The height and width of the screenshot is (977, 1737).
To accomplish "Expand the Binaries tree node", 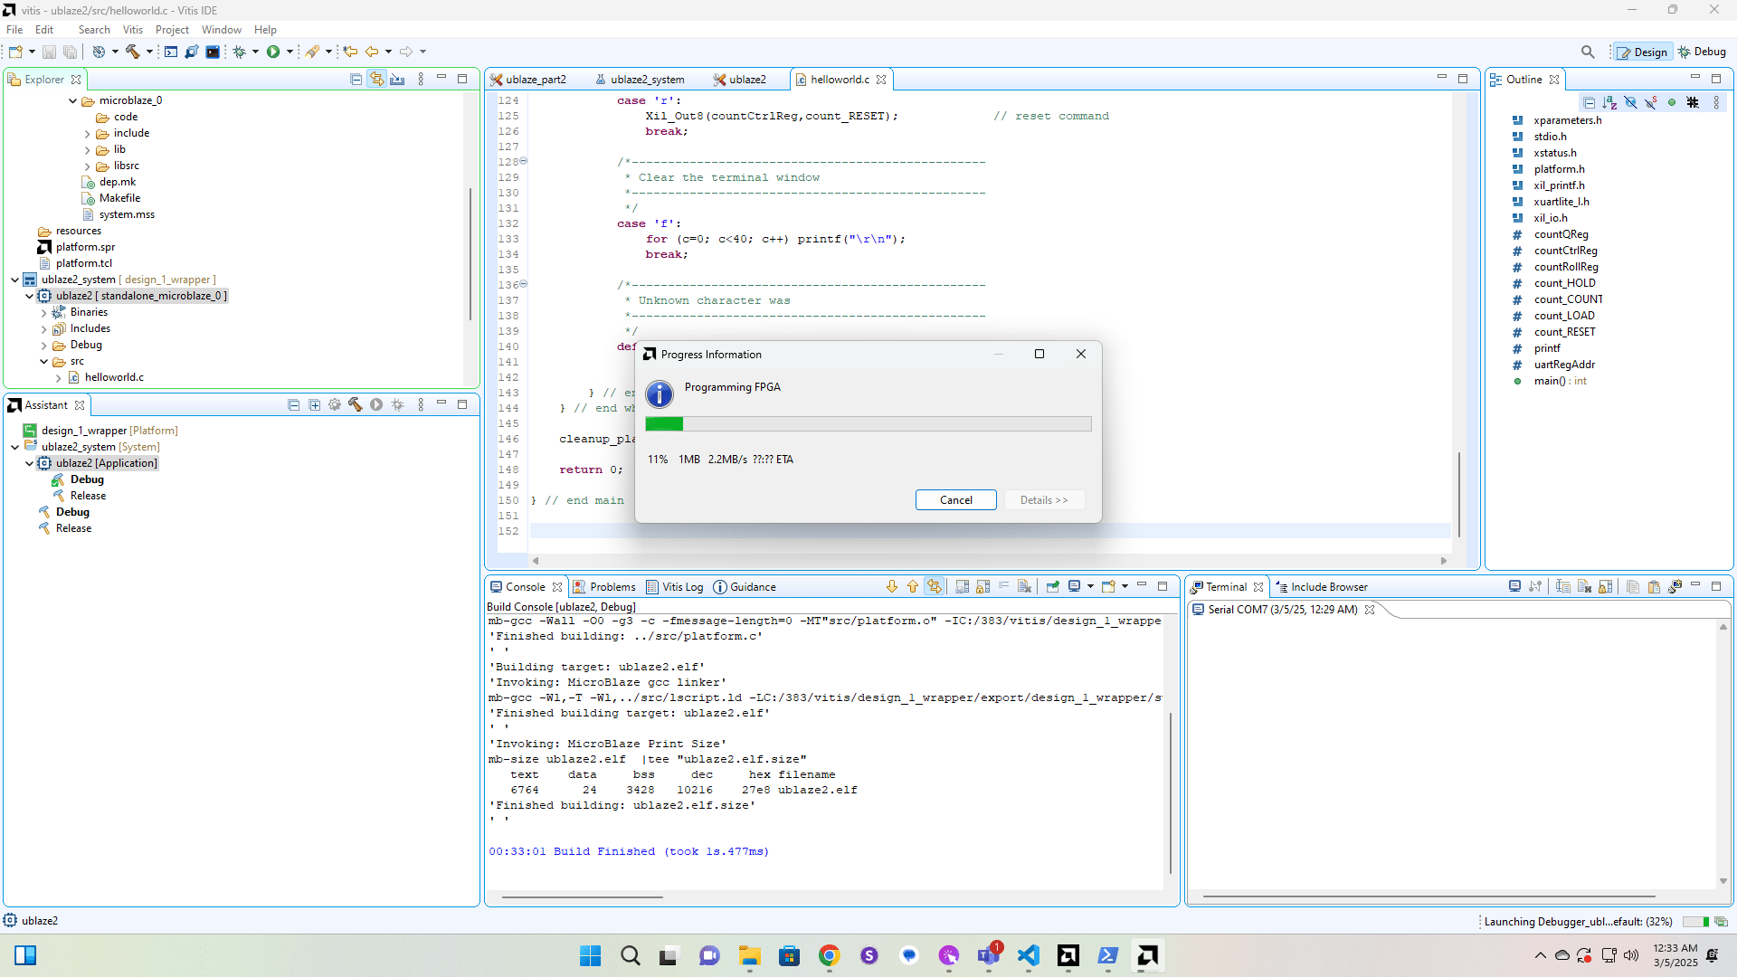I will click(x=43, y=313).
